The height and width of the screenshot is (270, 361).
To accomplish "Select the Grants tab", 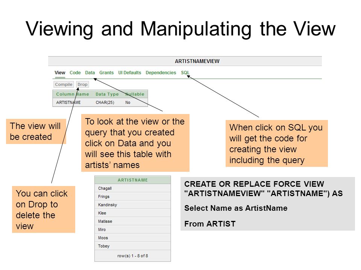I will [x=106, y=73].
